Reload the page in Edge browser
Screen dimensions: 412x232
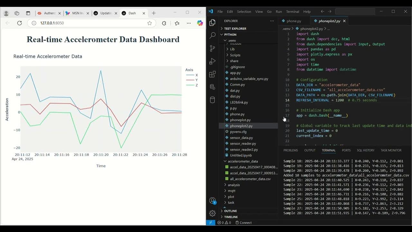(19, 23)
